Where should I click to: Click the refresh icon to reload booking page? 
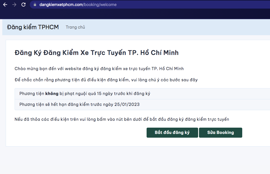(23, 4)
